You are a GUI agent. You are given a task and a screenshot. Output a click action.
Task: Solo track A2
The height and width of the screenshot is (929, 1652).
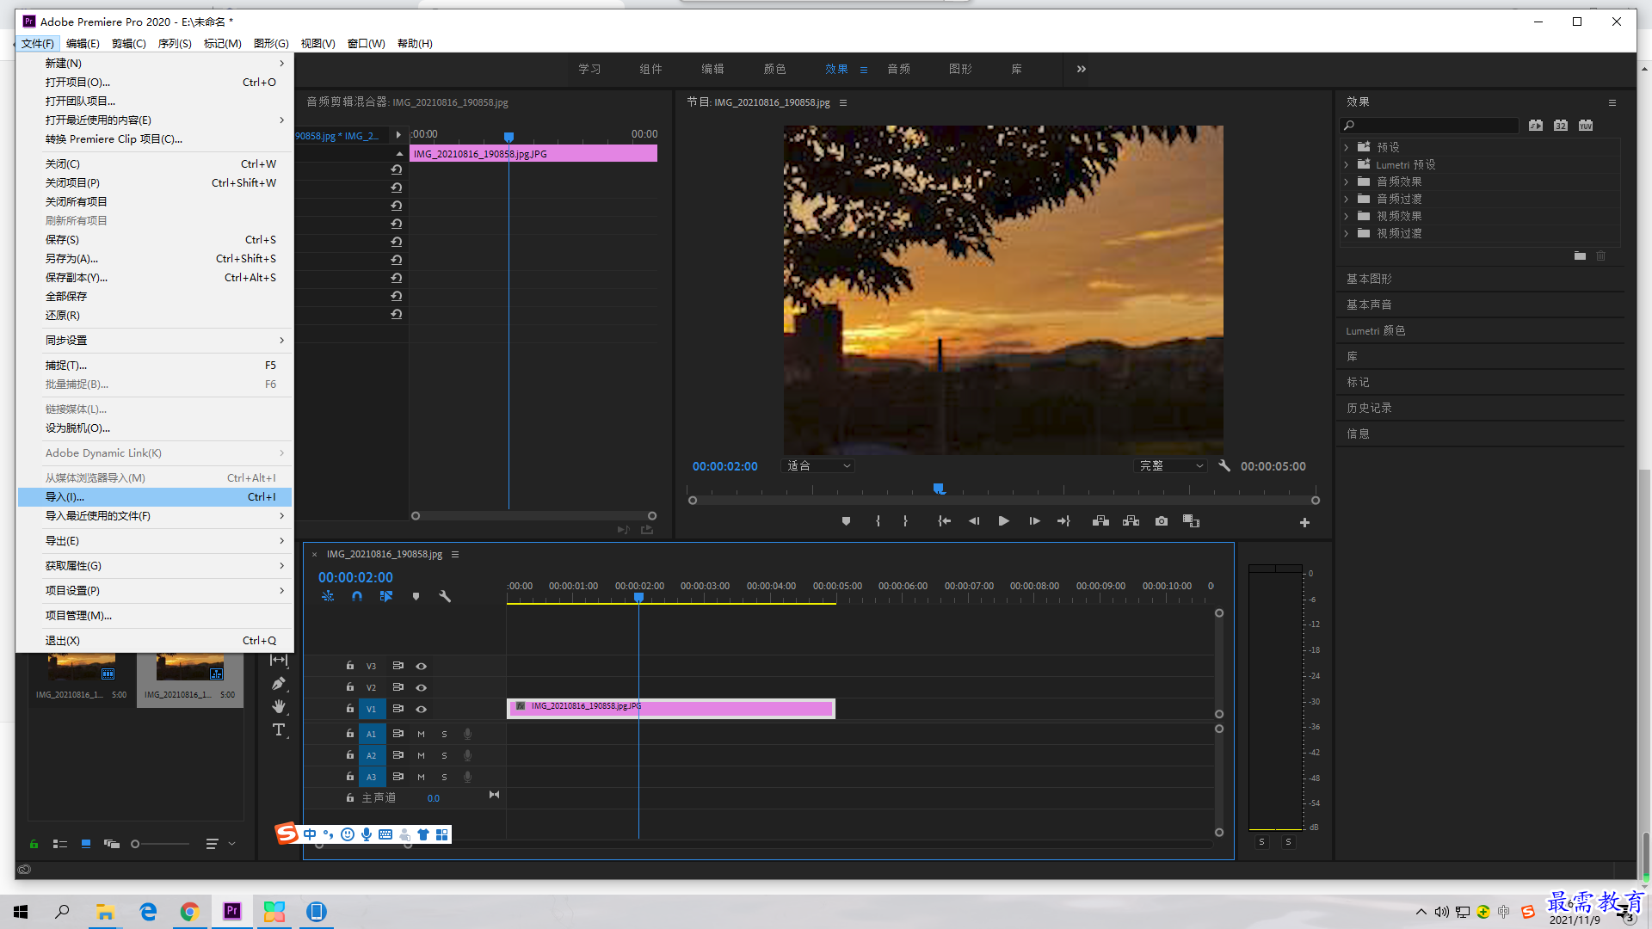coord(444,755)
